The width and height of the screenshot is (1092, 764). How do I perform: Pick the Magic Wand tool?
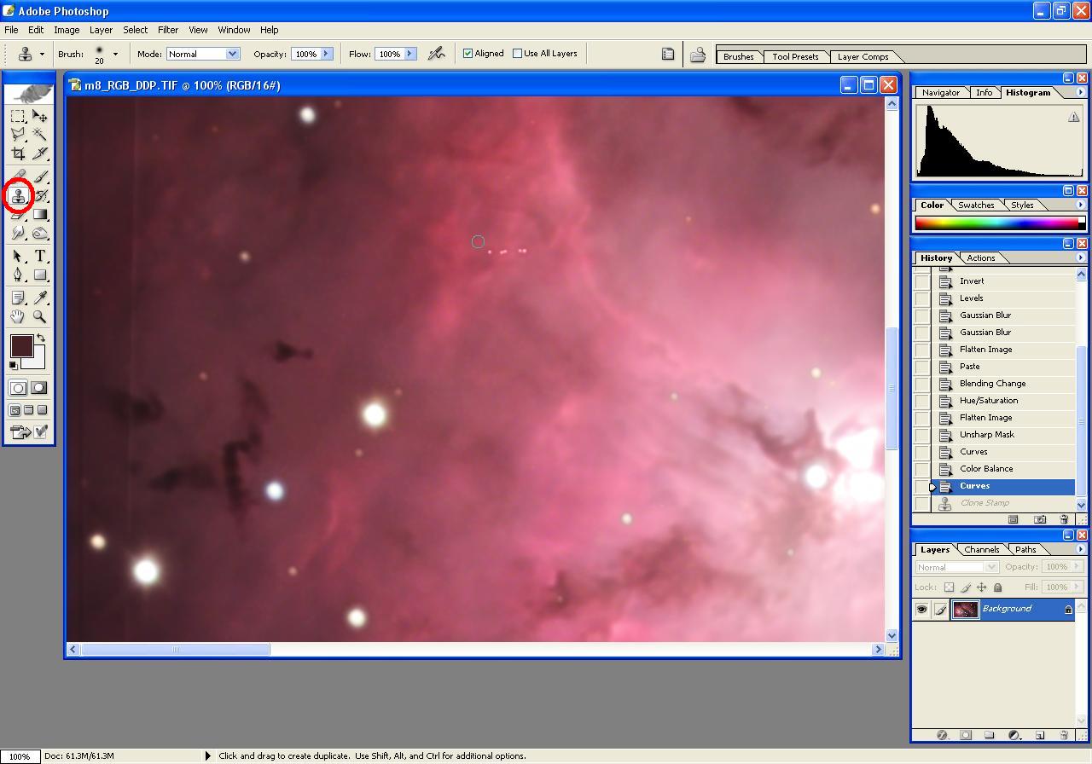(40, 135)
